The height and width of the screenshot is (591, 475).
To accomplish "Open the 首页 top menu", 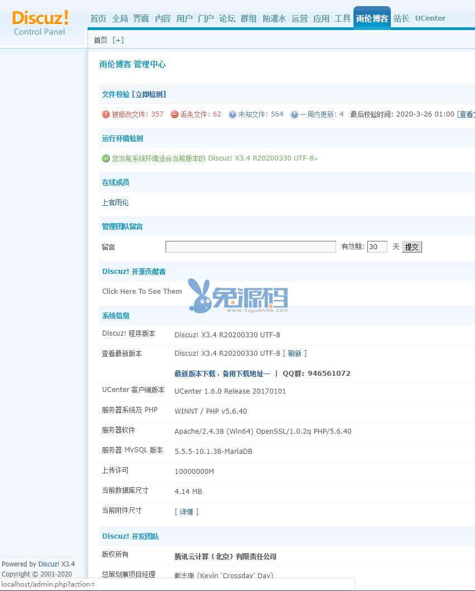I will [98, 18].
